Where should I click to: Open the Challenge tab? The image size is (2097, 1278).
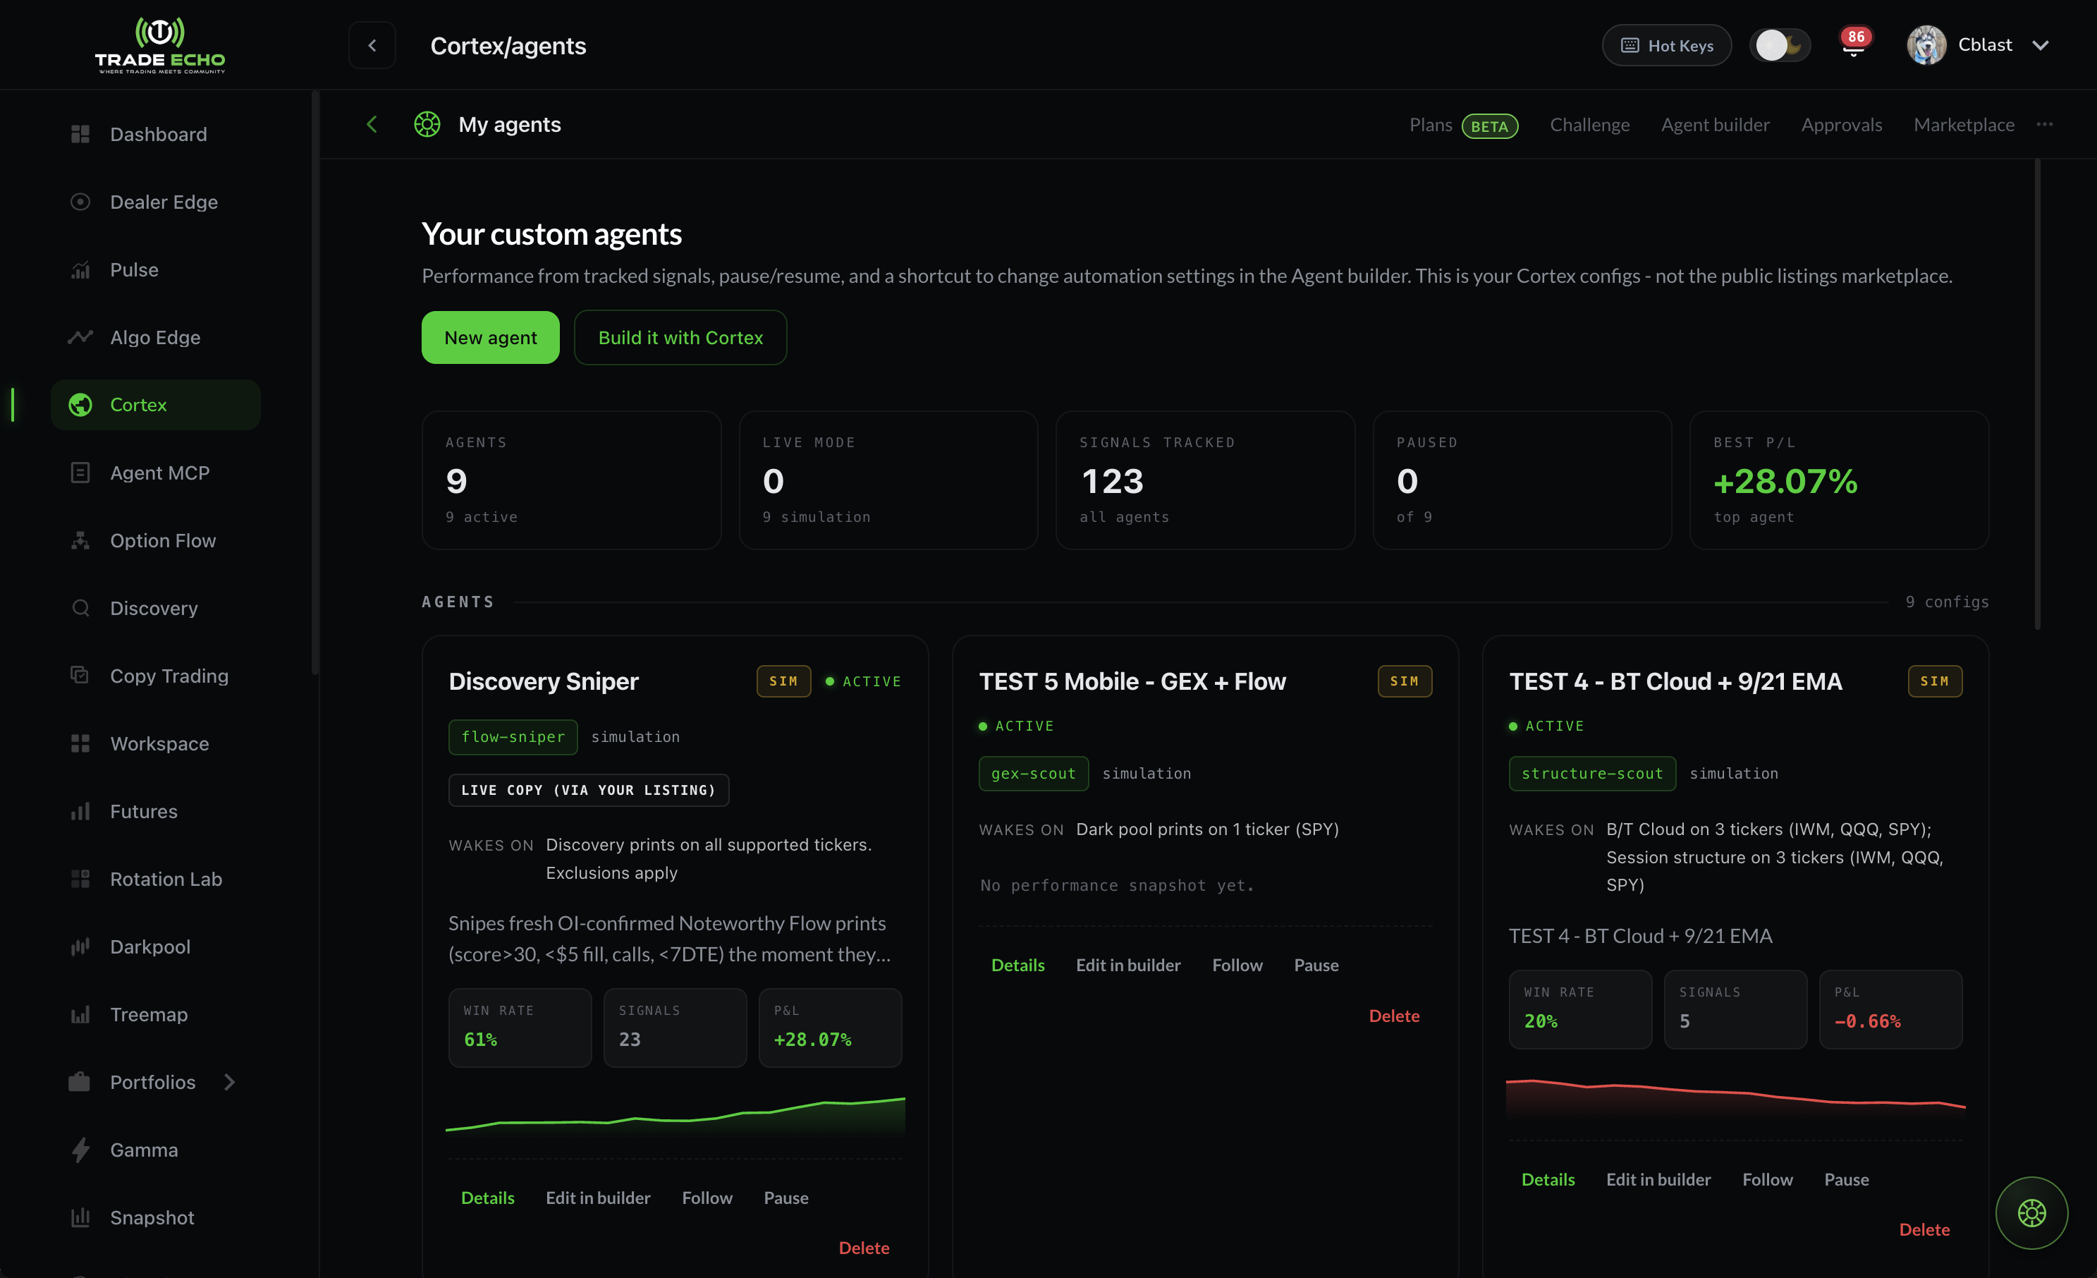tap(1589, 125)
